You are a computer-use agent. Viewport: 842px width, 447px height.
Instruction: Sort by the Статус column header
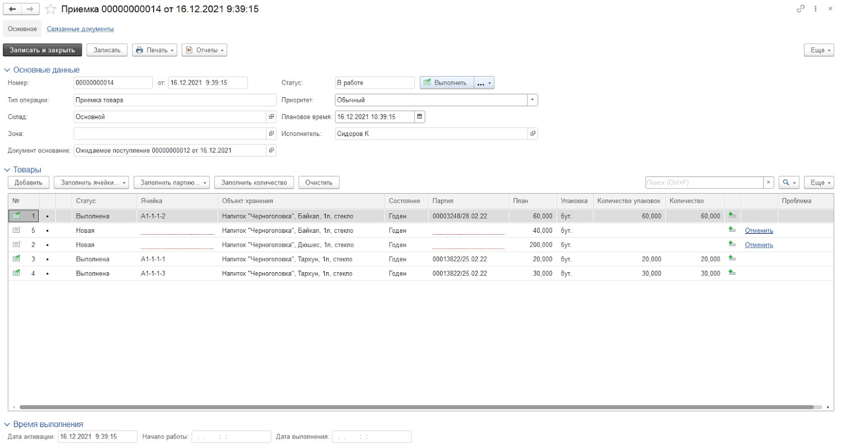(x=104, y=201)
